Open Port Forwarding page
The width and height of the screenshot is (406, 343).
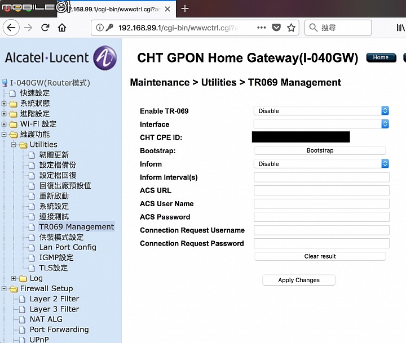pyautogui.click(x=59, y=329)
